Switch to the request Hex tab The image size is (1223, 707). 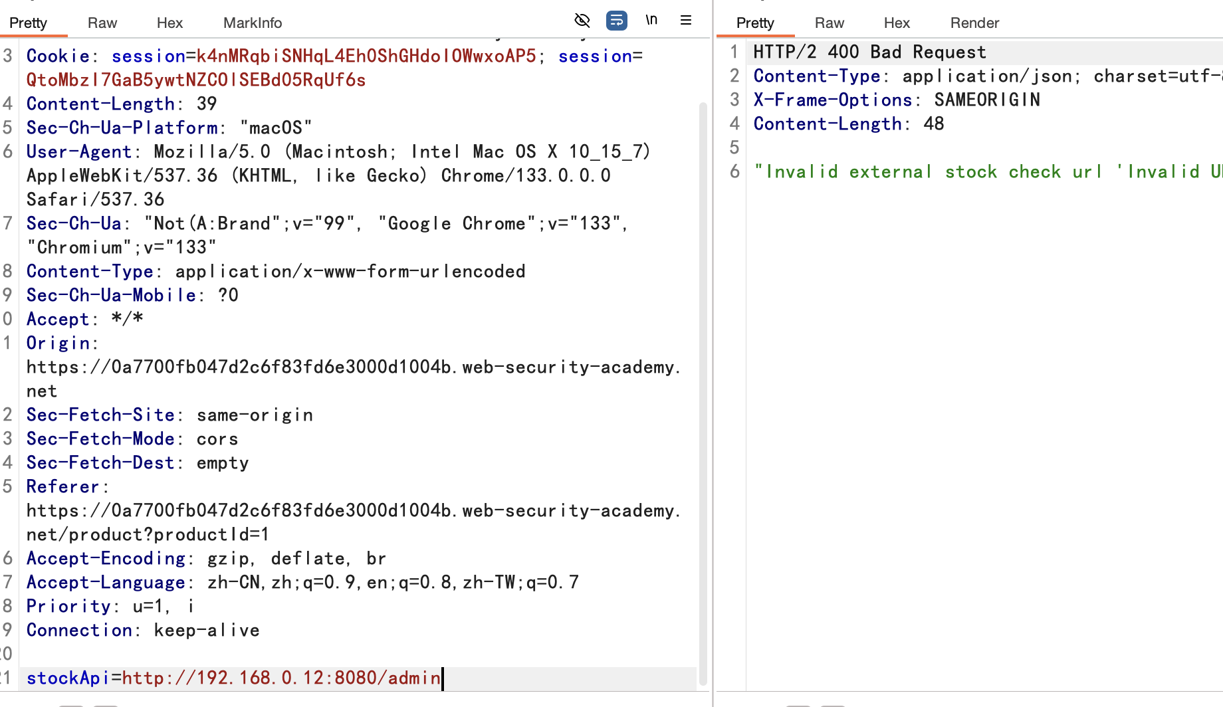tap(169, 23)
